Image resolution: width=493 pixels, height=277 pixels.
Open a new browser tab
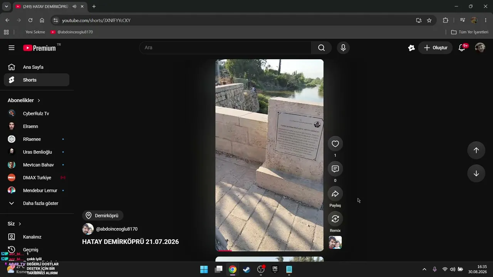(94, 7)
